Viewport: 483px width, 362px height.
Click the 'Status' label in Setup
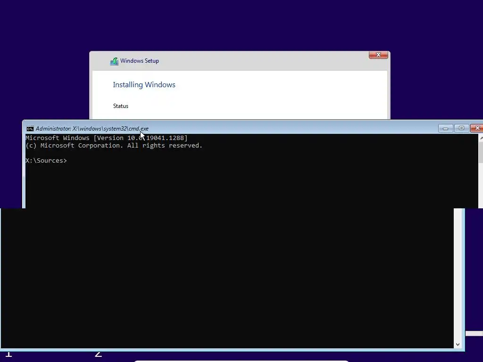120,106
